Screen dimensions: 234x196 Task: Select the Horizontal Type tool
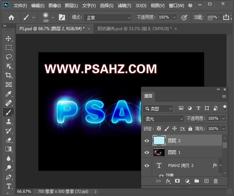click(9, 186)
